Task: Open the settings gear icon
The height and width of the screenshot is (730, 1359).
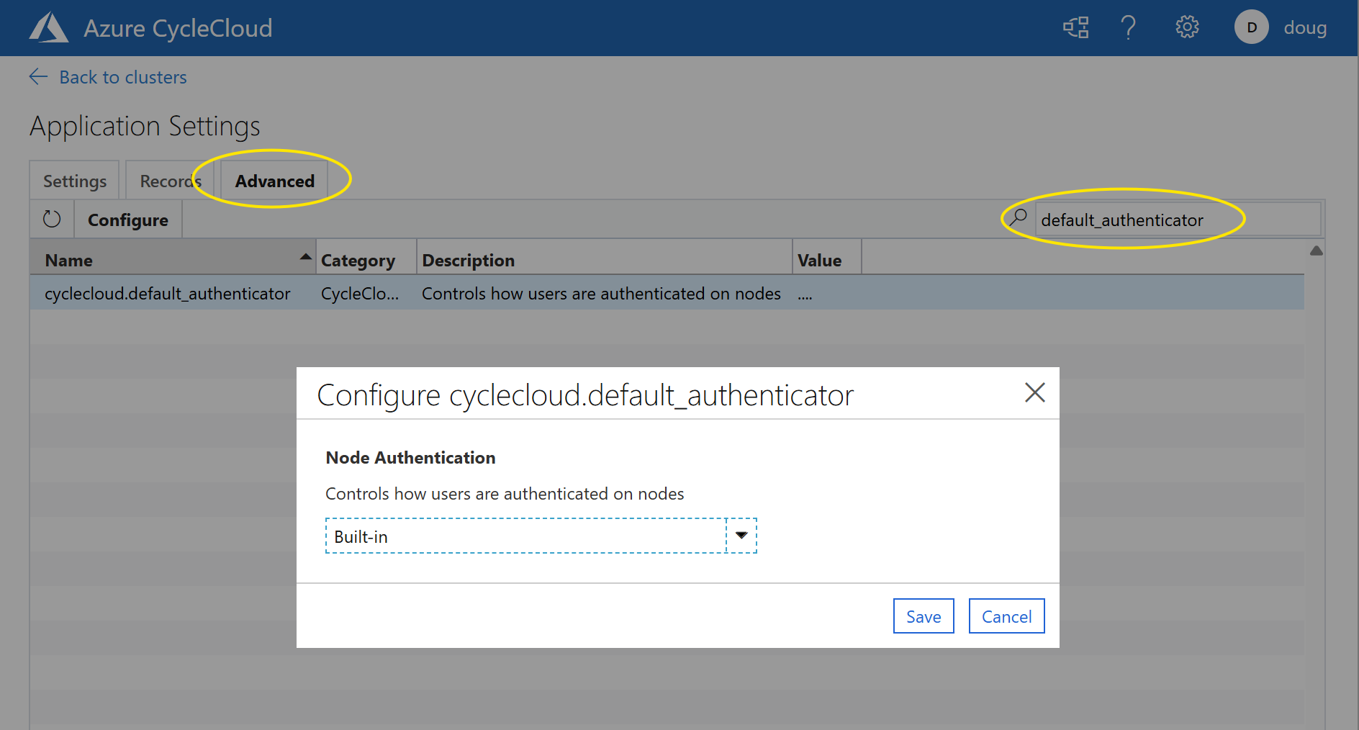Action: (1186, 27)
